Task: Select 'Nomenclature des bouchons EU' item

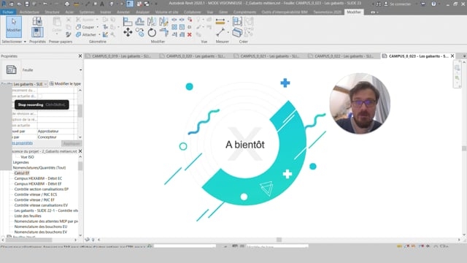Action: pyautogui.click(x=41, y=226)
